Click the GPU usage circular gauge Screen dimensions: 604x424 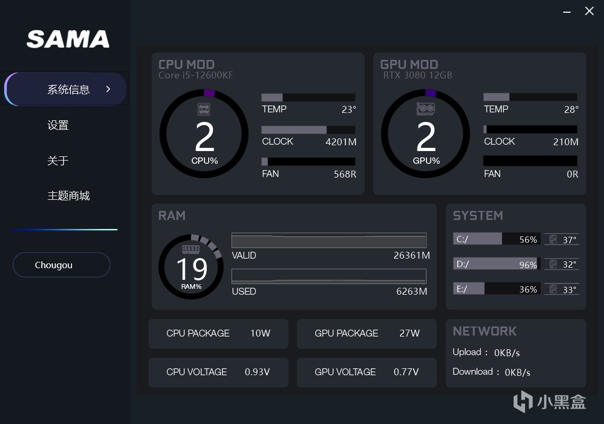tap(425, 134)
